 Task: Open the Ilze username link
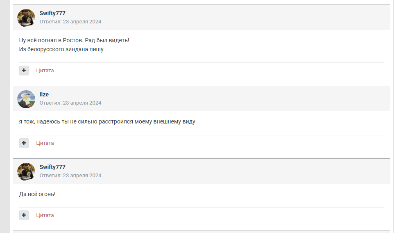coord(44,95)
